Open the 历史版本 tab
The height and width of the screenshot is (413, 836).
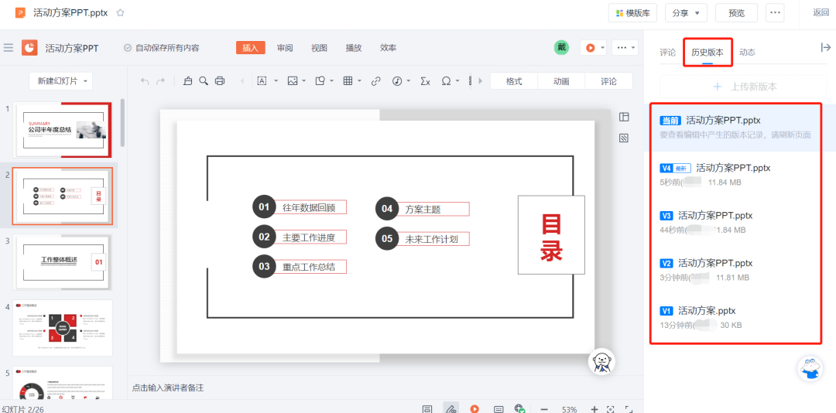click(708, 53)
